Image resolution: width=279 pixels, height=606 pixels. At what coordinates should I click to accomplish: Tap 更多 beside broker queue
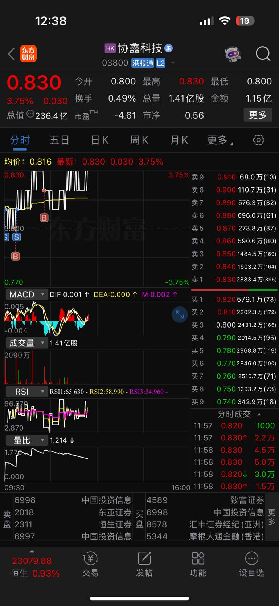coord(272,517)
